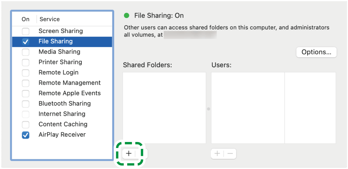The image size is (348, 169).
Task: Click the empty Users list box
Action: click(247, 107)
